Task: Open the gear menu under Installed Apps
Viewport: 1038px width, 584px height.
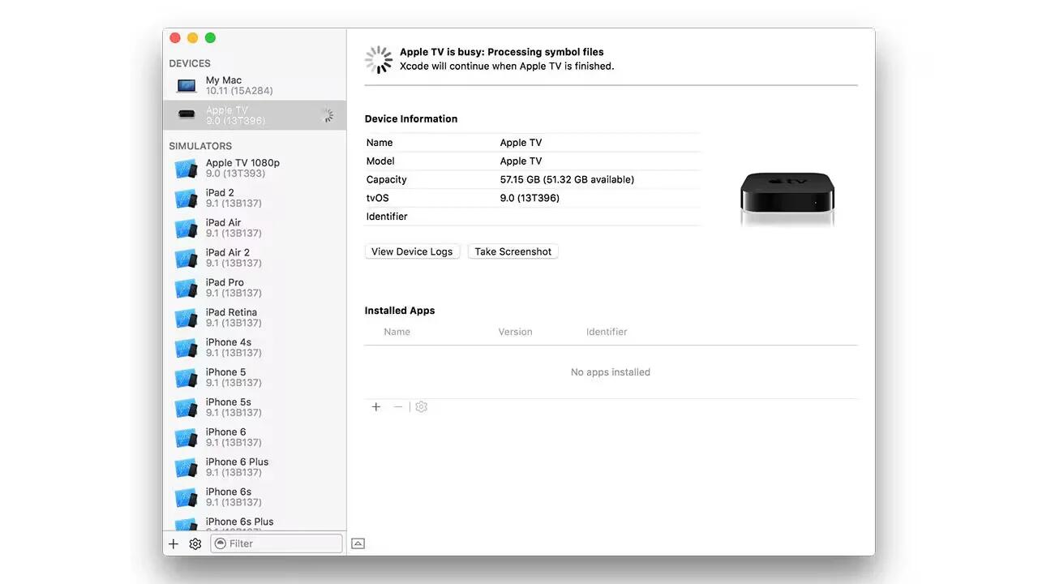Action: point(421,407)
